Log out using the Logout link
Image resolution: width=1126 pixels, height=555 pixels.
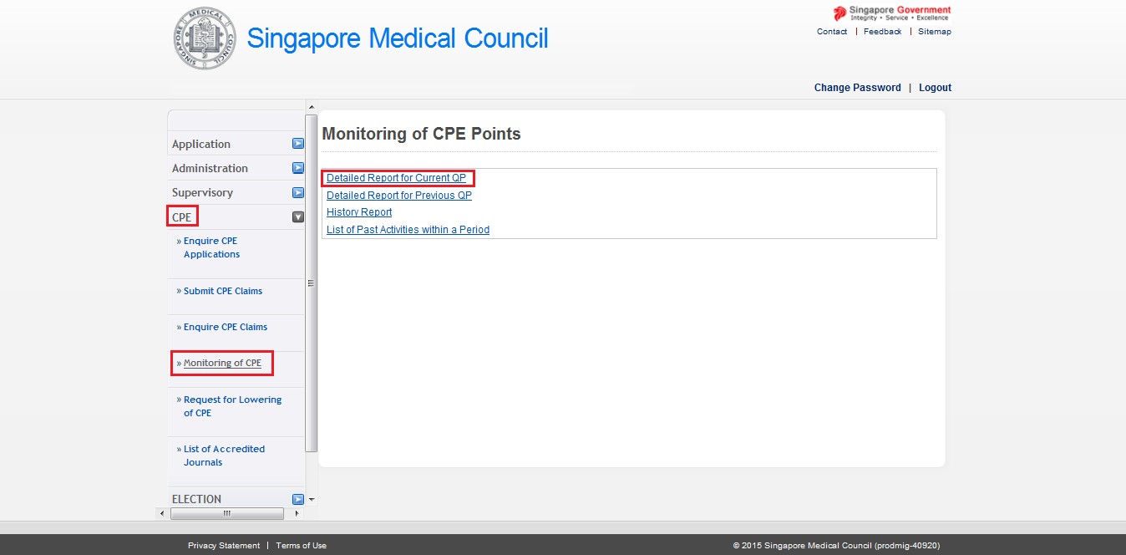click(x=935, y=88)
